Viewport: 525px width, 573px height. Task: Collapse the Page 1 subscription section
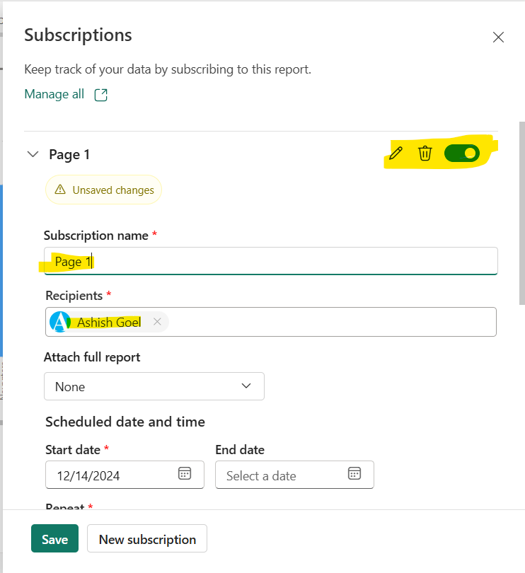(x=33, y=154)
